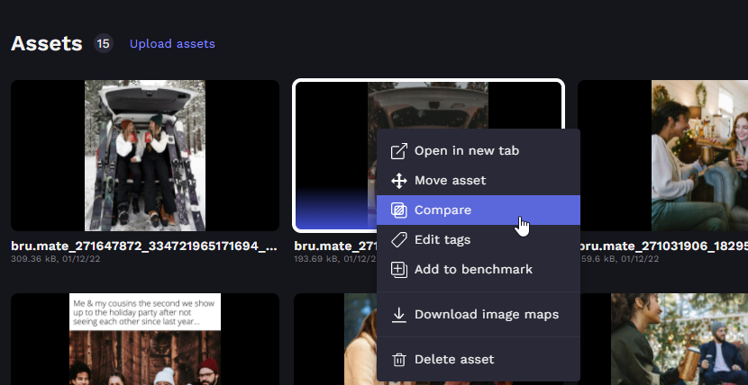Open the cousins holiday party meme thumbnail
Screen dimensions: 748x385
[145, 339]
